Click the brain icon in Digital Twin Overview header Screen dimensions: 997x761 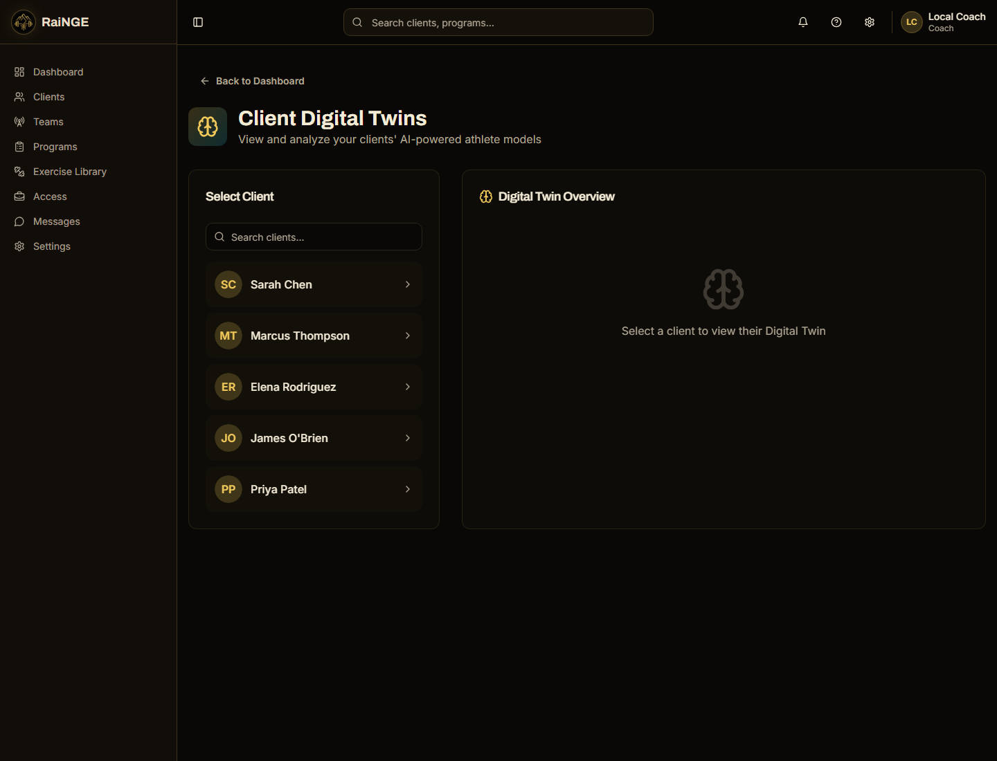(486, 196)
